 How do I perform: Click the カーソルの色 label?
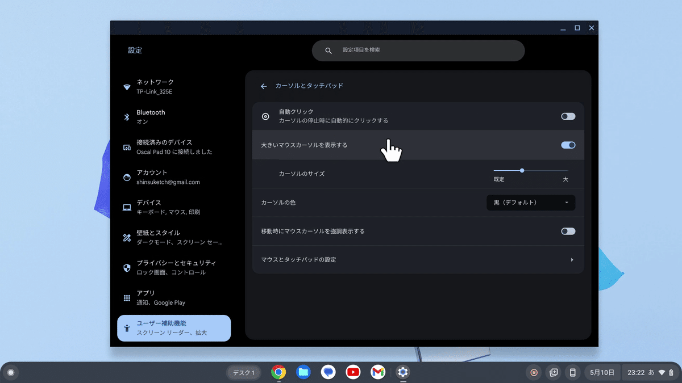[278, 203]
